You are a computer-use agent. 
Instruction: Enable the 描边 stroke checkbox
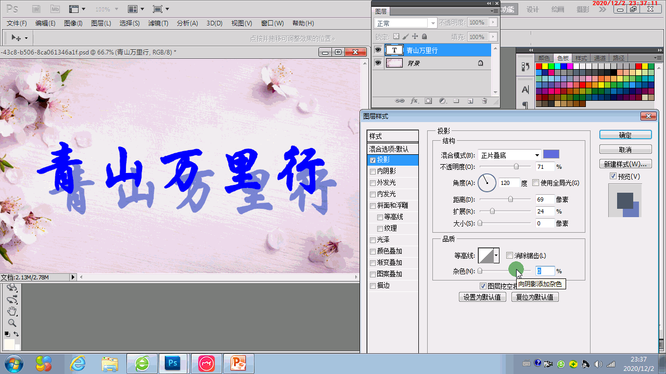point(373,286)
